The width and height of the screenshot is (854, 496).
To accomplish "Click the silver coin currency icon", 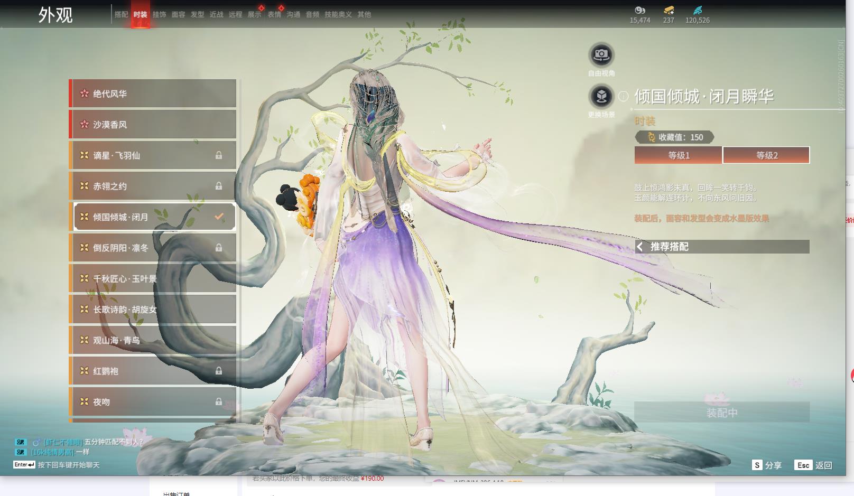I will pyautogui.click(x=640, y=10).
